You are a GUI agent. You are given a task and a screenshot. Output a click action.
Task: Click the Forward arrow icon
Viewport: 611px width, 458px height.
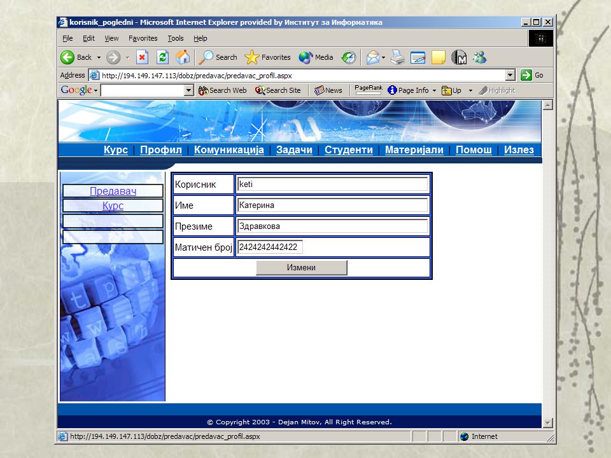tap(113, 57)
